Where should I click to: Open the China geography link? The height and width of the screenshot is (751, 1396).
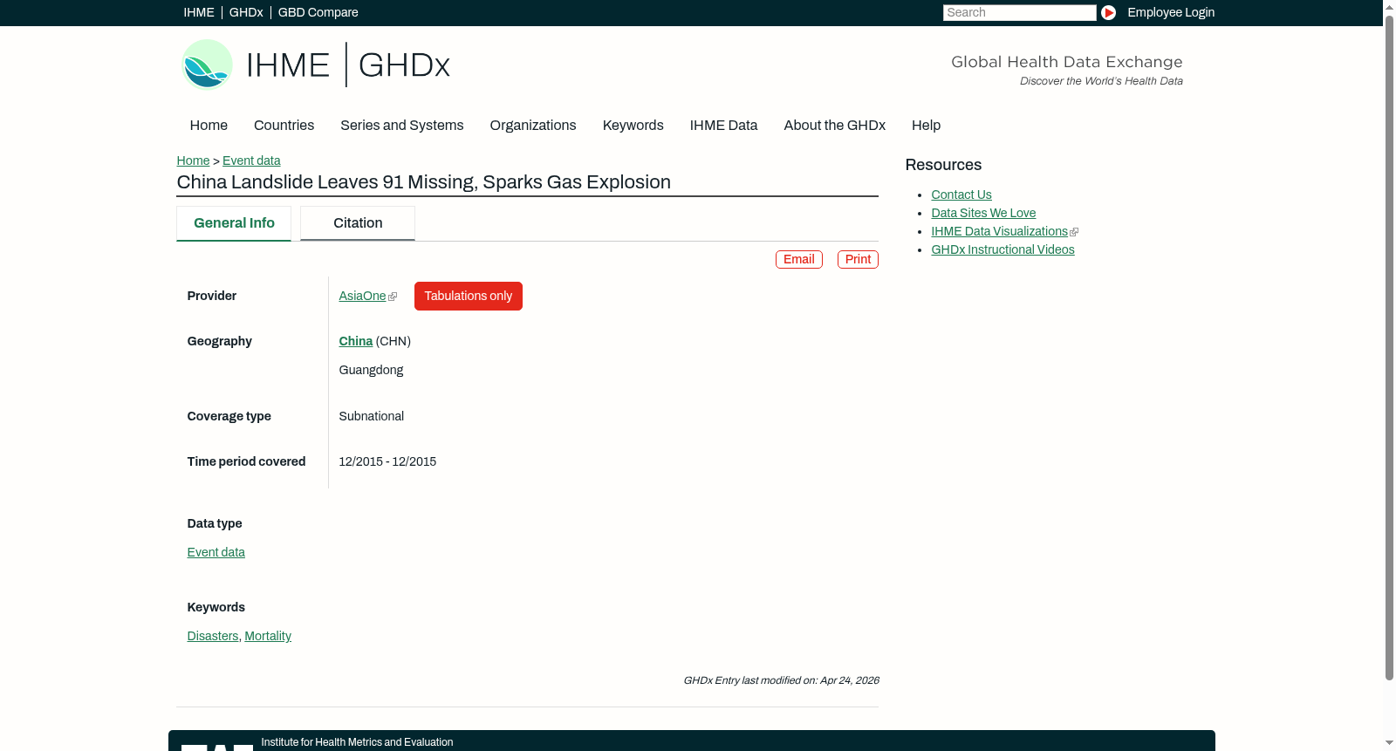pyautogui.click(x=355, y=341)
